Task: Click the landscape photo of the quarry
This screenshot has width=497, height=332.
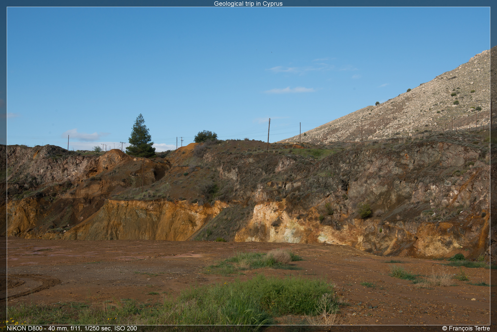Action: (248, 166)
